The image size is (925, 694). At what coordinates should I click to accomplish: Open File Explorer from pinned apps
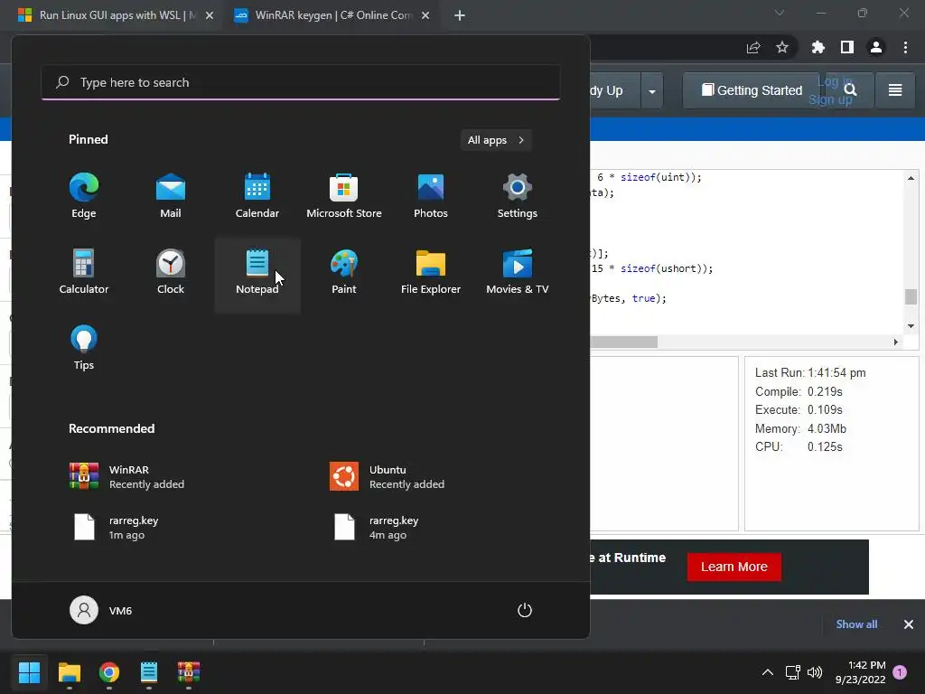pyautogui.click(x=431, y=273)
